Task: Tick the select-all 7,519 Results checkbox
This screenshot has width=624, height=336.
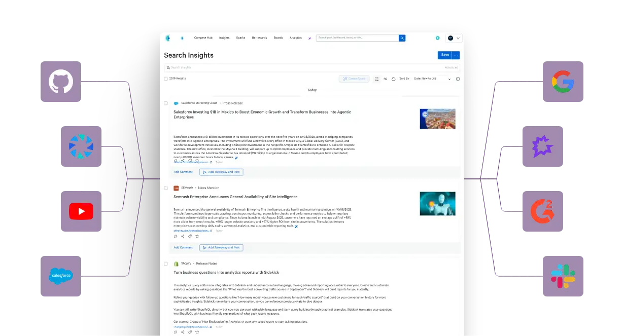Action: click(x=166, y=79)
